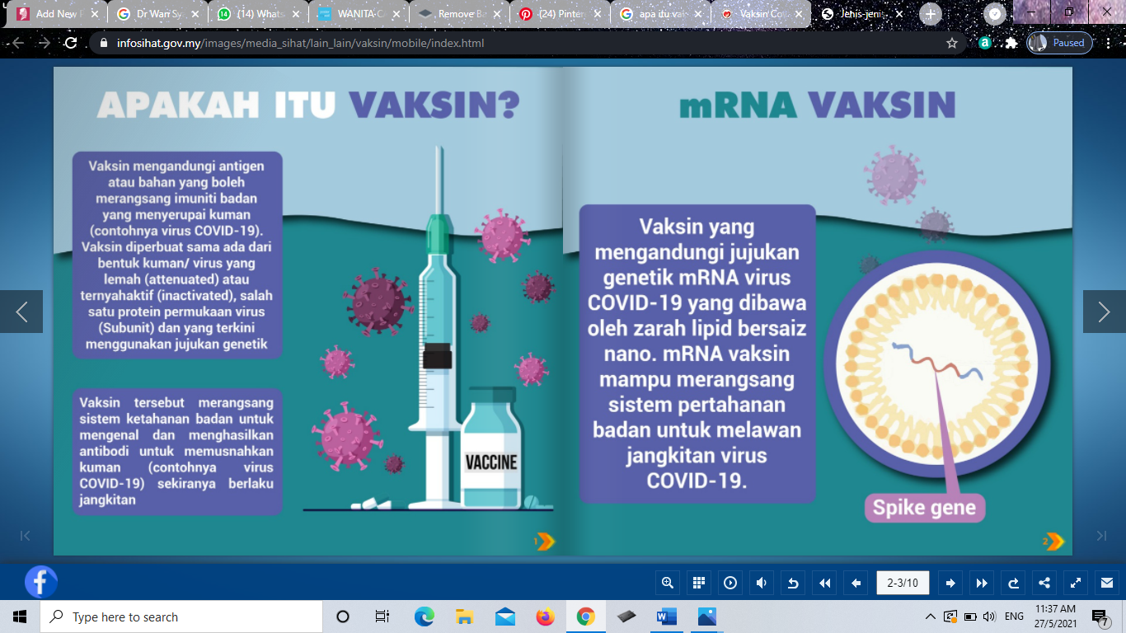The width and height of the screenshot is (1126, 633).
Task: Open the flipbook zoom magnifier tool
Action: [668, 583]
